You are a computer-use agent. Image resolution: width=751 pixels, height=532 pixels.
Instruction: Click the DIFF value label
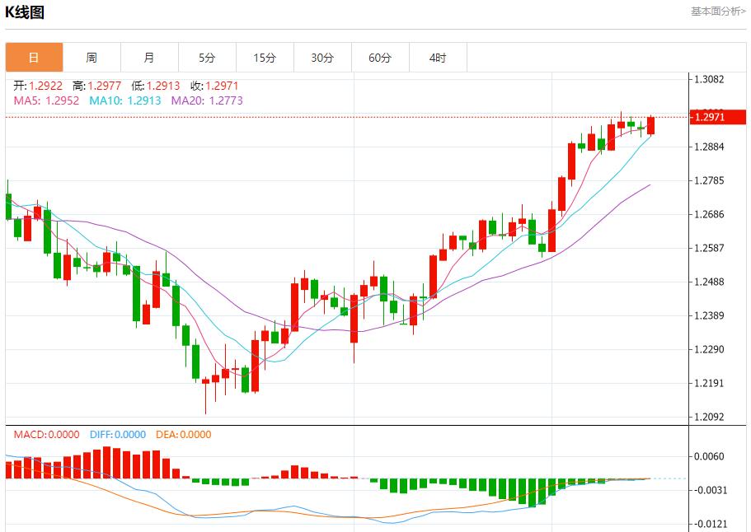(117, 435)
